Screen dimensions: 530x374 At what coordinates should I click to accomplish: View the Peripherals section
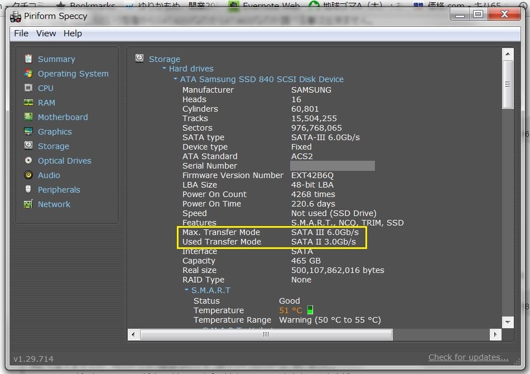(59, 190)
